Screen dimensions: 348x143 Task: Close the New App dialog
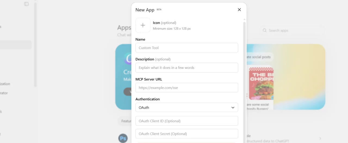point(239,10)
